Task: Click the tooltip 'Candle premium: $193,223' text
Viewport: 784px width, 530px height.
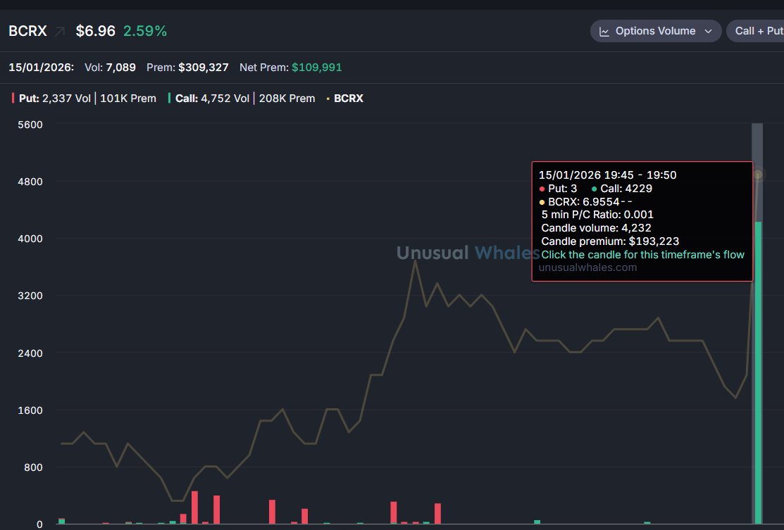Action: tap(610, 241)
